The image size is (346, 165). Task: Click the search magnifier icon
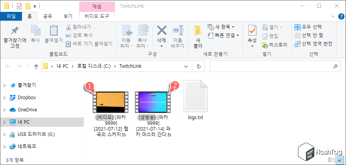coord(335,66)
